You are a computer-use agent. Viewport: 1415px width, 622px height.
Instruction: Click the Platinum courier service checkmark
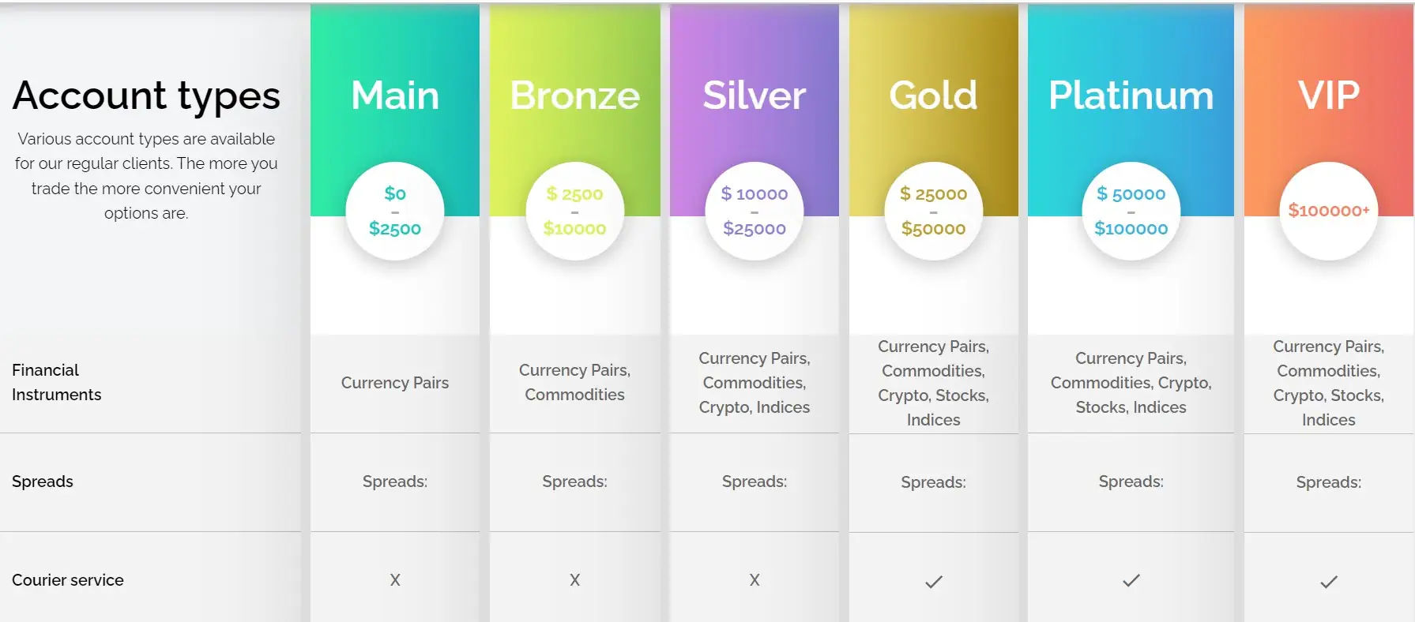click(x=1131, y=580)
